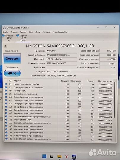Click the Хорошо health status button
120x160 pixels.
click(12, 58)
